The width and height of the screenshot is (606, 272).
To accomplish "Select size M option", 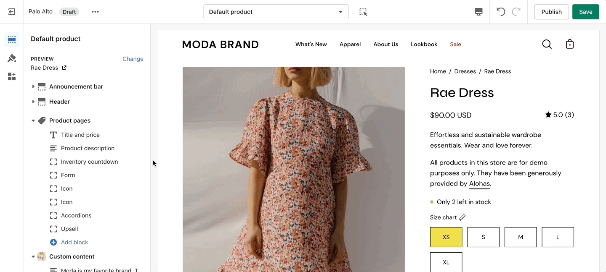I will click(521, 237).
